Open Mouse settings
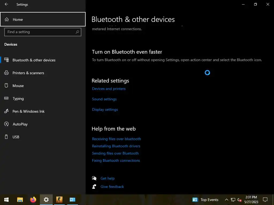The width and height of the screenshot is (274, 205). click(43, 86)
